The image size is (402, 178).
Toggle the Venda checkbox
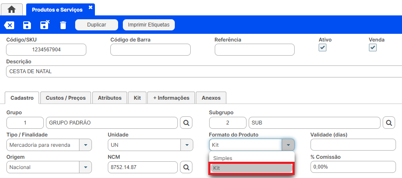click(373, 47)
